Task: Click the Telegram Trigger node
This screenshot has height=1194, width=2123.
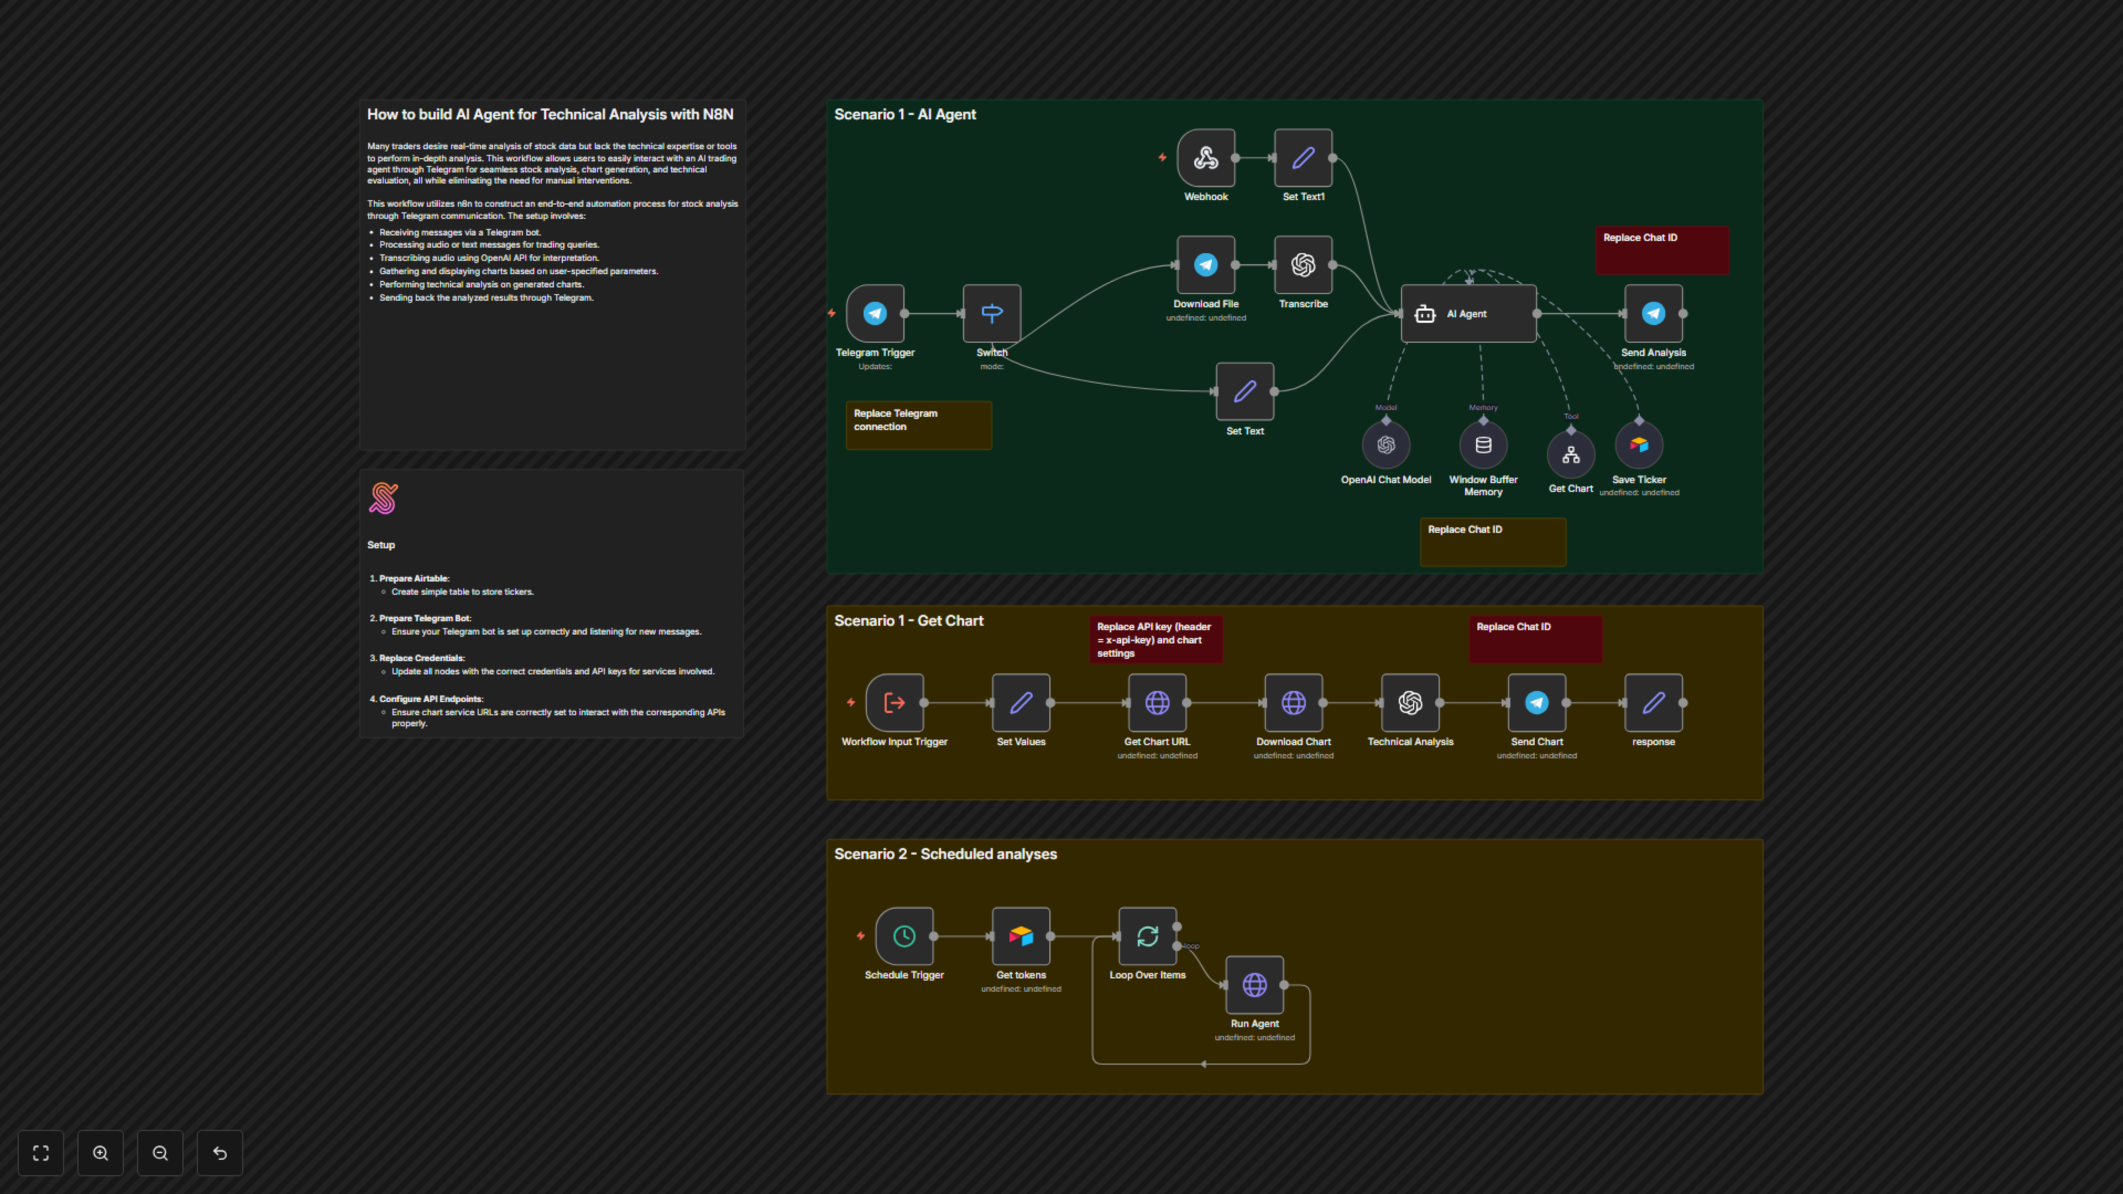Action: click(x=875, y=313)
